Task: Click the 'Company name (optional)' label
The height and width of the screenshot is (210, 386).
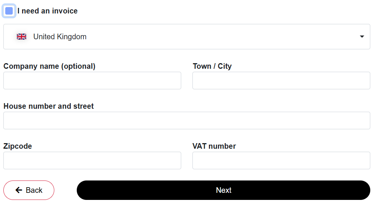Action: click(49, 66)
